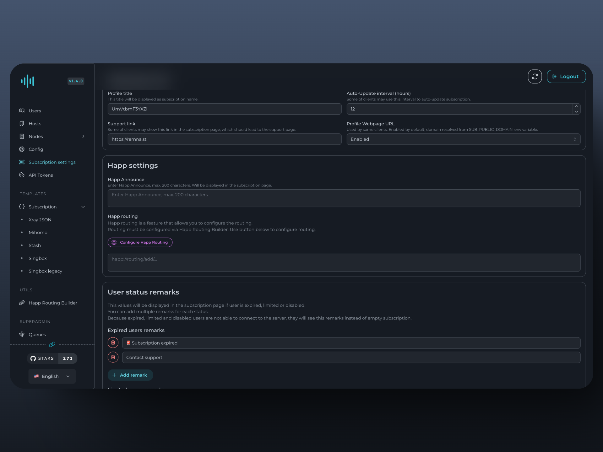
Task: Click the Happ settings heading
Action: coord(133,165)
